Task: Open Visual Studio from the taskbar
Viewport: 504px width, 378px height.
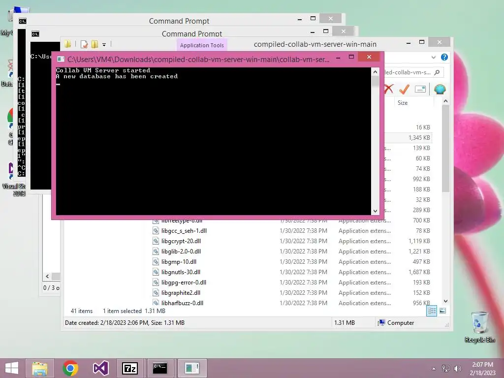Action: 100,368
